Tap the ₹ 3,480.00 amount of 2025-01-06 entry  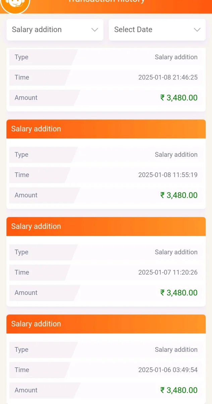[x=179, y=390]
